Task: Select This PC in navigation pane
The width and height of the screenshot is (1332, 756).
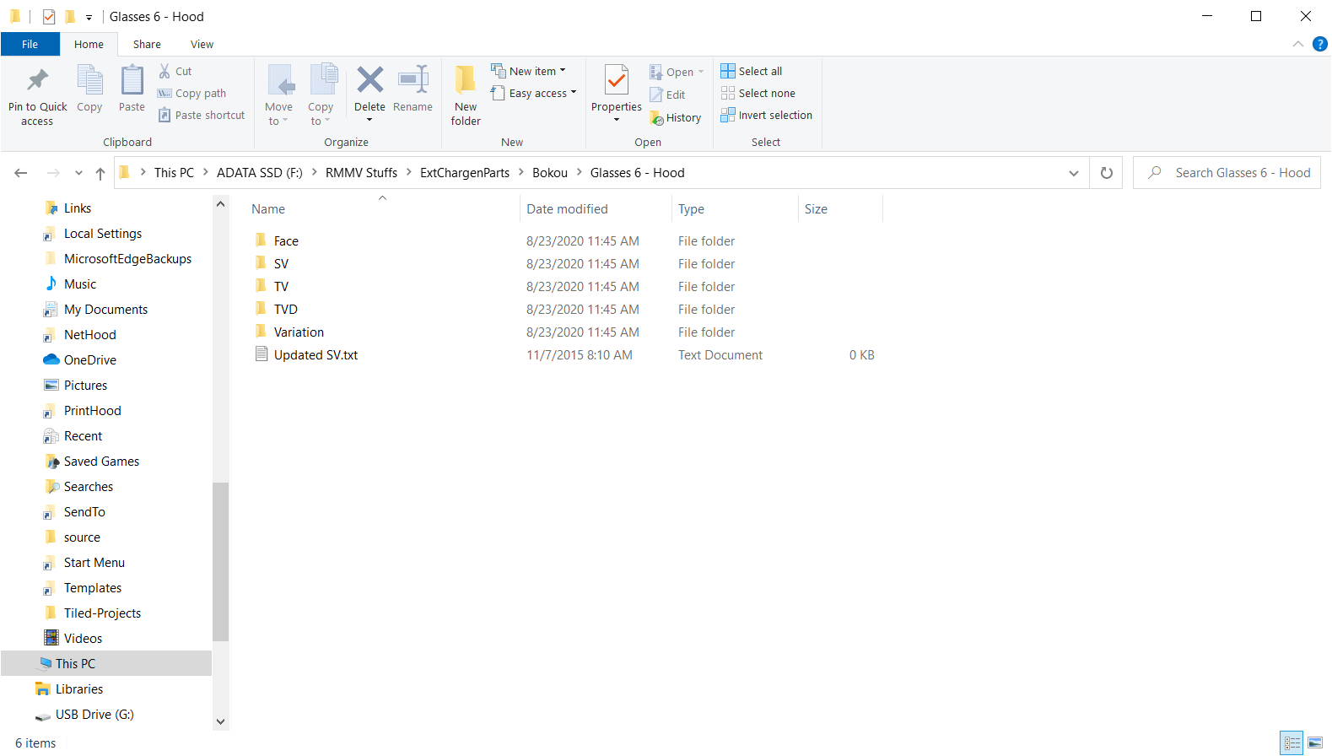Action: (x=75, y=664)
